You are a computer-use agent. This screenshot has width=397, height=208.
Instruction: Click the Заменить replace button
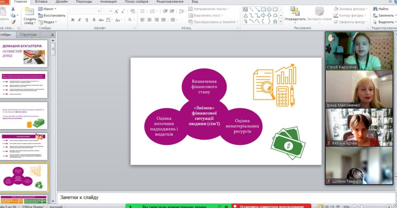[x=383, y=16]
